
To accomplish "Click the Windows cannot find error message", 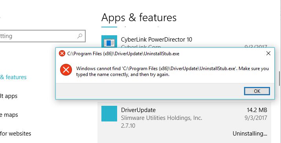I will click(x=173, y=71).
